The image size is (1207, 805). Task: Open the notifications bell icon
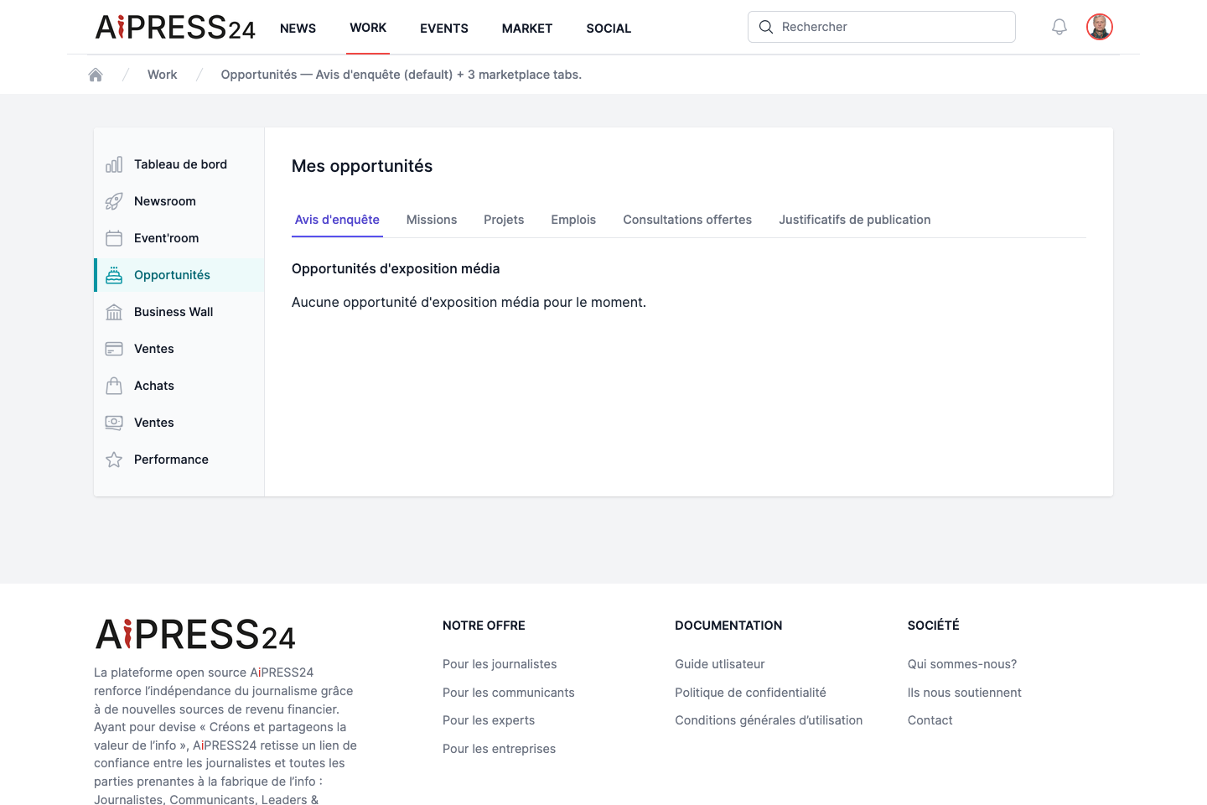(x=1059, y=27)
